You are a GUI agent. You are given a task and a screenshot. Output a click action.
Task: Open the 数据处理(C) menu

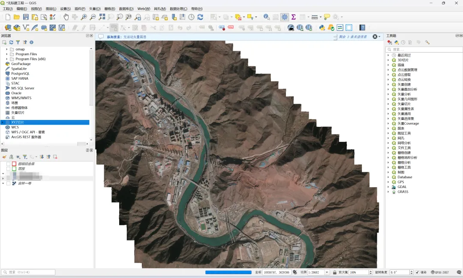tap(178, 9)
